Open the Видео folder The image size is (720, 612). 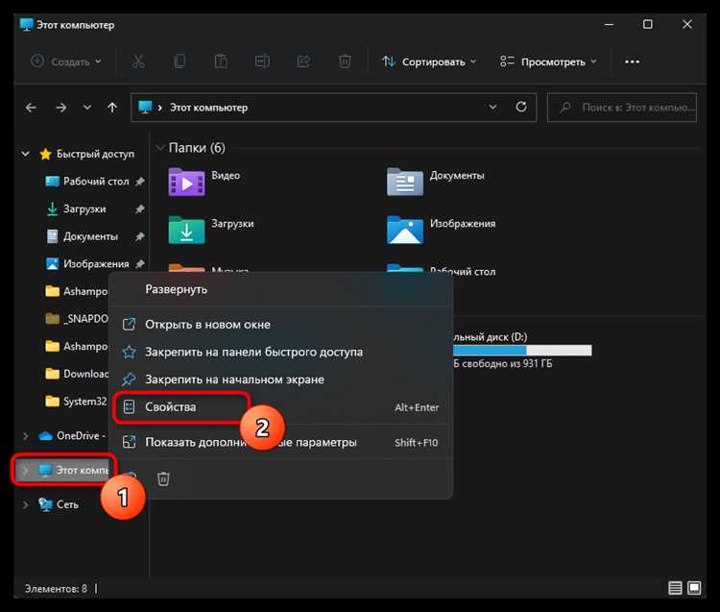tap(186, 182)
